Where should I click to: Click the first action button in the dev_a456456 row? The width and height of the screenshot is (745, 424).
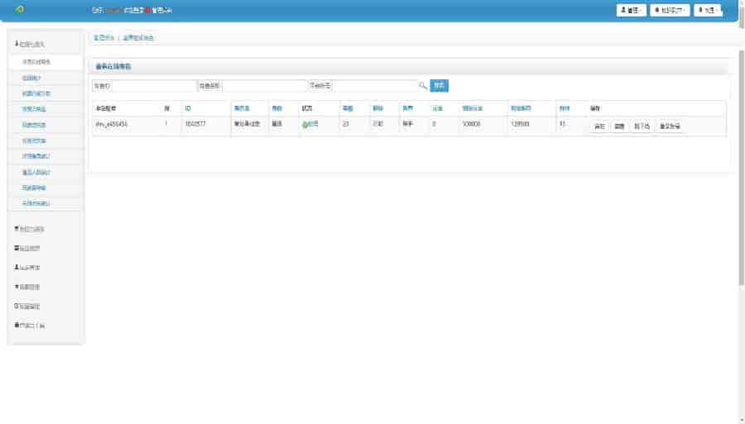tap(599, 126)
